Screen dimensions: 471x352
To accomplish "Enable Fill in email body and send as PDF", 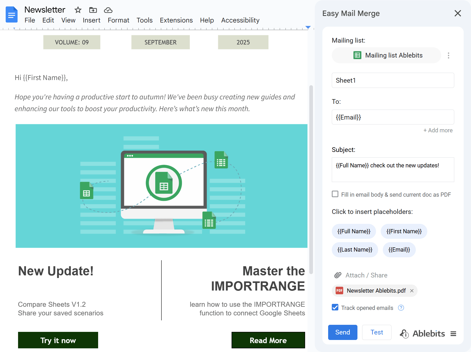I will (335, 194).
